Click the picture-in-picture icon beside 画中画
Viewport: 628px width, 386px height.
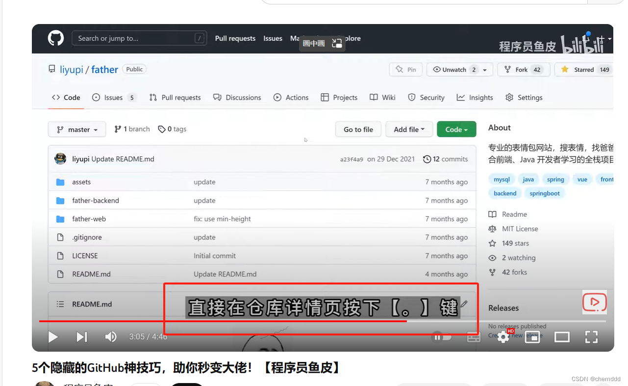click(337, 43)
